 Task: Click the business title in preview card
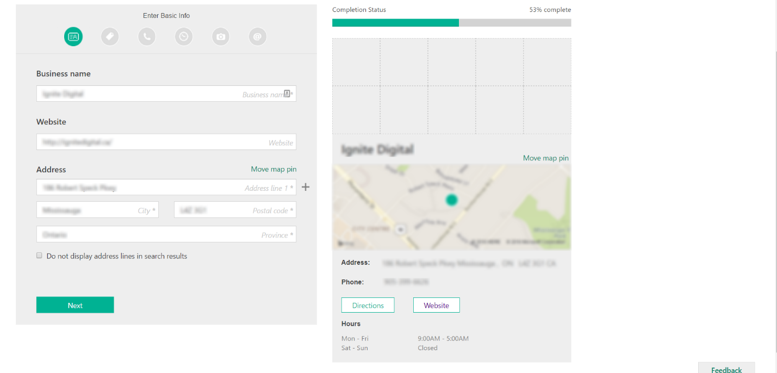pos(377,150)
